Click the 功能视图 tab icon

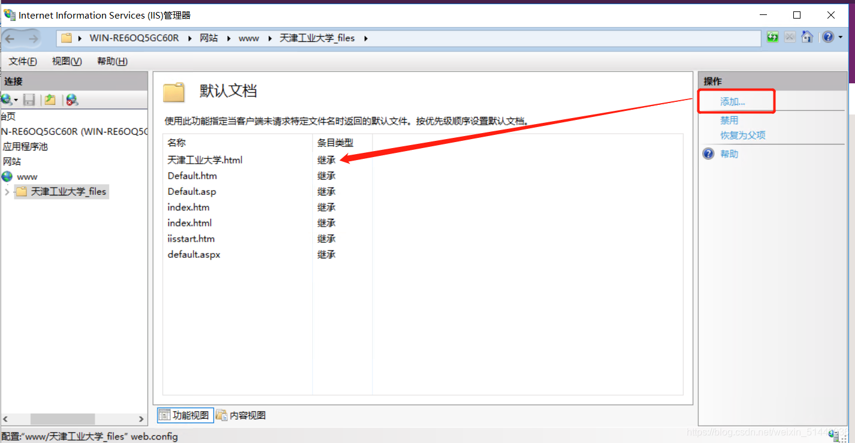[x=164, y=415]
